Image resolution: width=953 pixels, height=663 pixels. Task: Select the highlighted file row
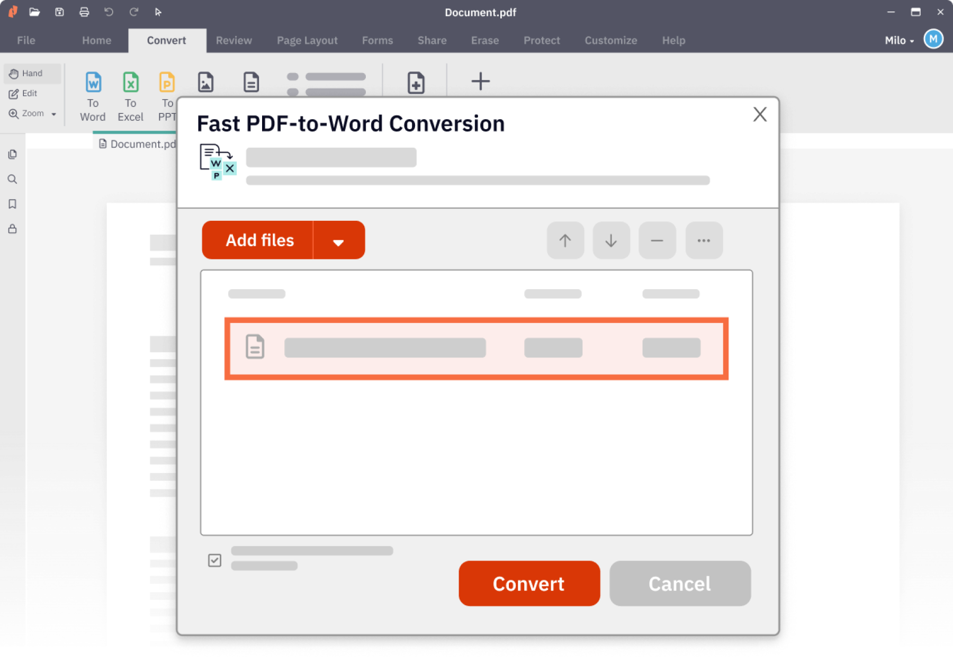point(477,348)
